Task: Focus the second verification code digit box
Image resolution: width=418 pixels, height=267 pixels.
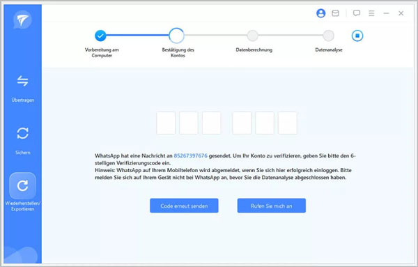Action: 189,123
